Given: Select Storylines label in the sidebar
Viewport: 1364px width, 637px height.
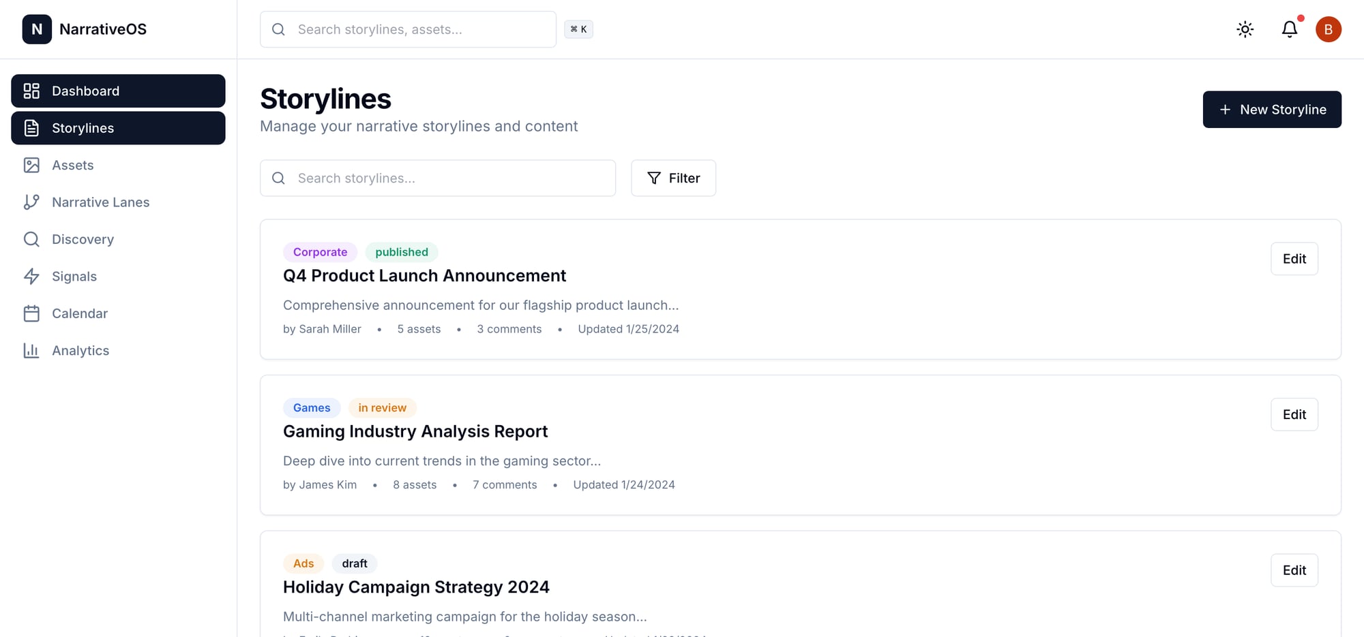Looking at the screenshot, I should pyautogui.click(x=83, y=128).
